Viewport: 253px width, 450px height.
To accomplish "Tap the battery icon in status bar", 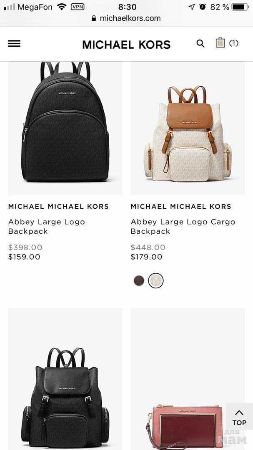I will (240, 7).
